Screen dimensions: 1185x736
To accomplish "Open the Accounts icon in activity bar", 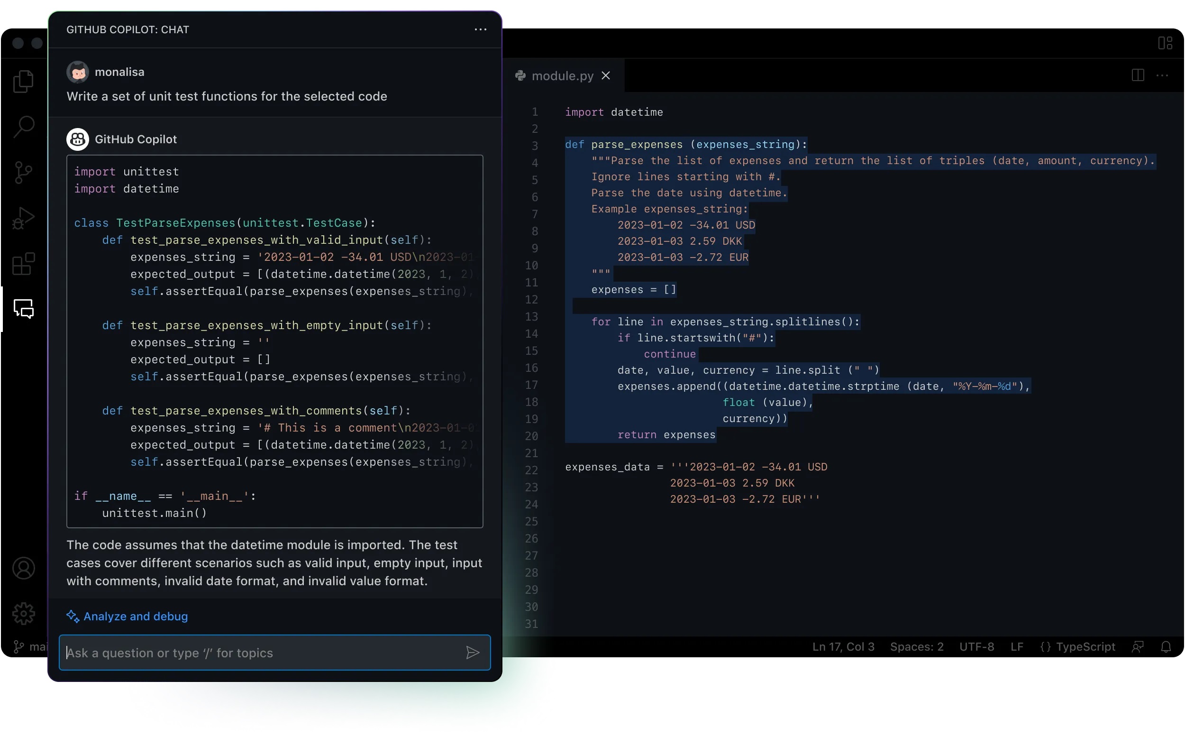I will tap(23, 569).
